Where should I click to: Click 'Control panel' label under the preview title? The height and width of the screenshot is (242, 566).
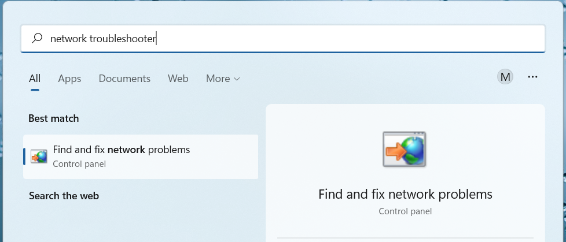pos(405,211)
